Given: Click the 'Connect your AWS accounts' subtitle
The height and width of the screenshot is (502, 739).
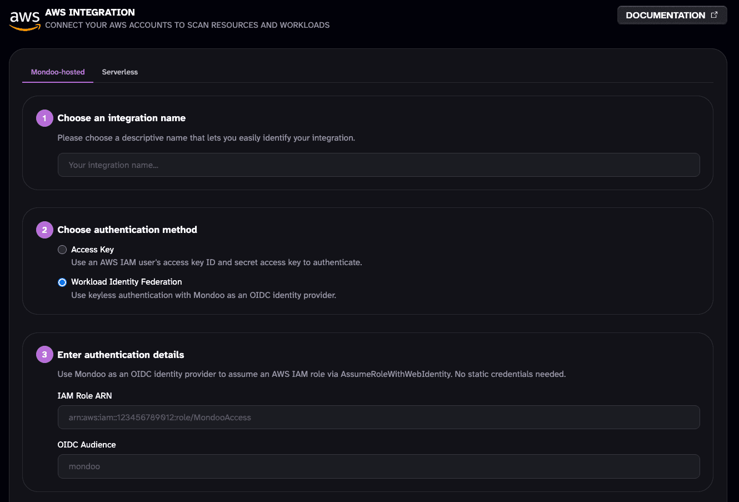Looking at the screenshot, I should [187, 25].
